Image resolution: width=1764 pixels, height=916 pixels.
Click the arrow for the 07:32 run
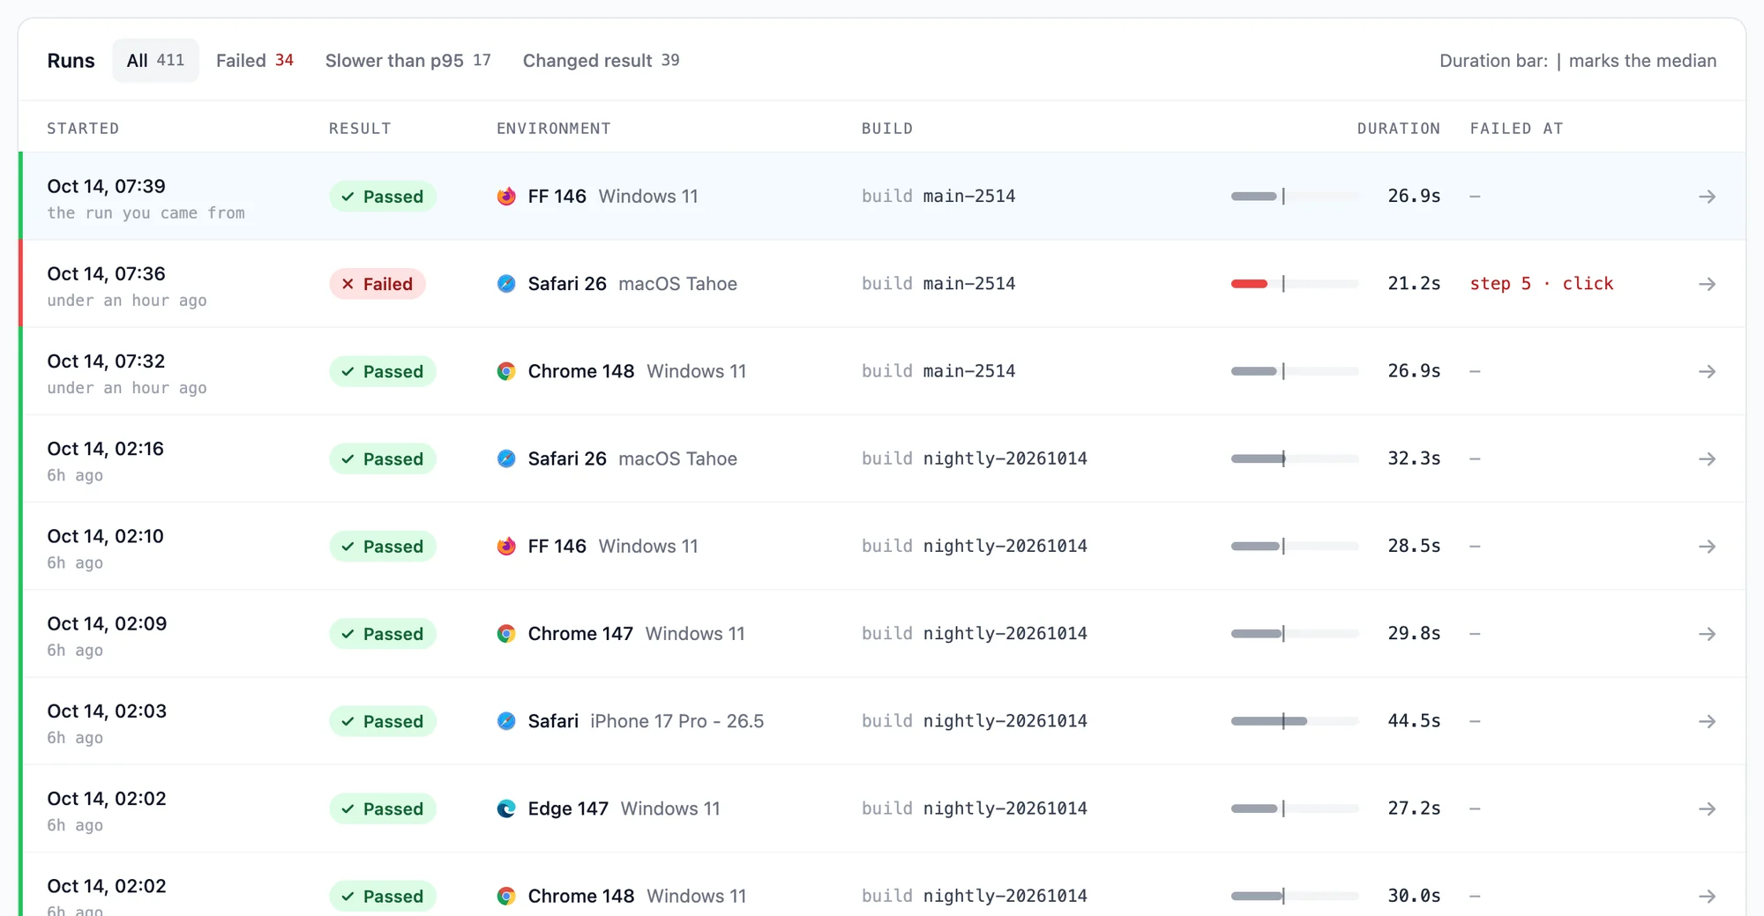(x=1707, y=371)
